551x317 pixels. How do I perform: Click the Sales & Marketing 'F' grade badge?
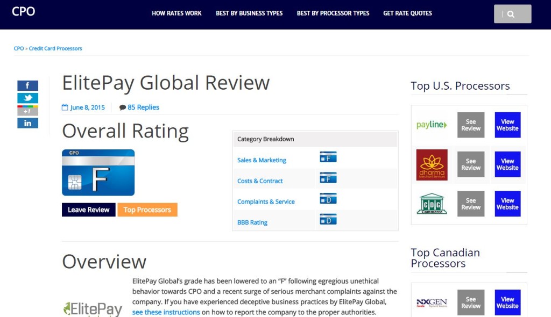tap(328, 156)
